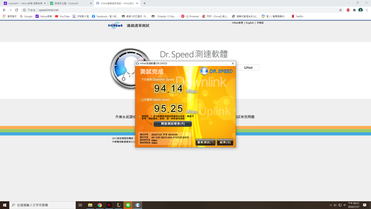Open the Windows Start menu
371x209 pixels.
[x=5, y=205]
